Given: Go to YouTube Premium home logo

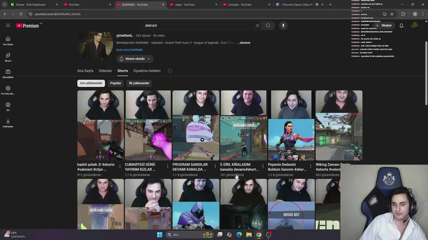Looking at the screenshot, I should point(27,26).
